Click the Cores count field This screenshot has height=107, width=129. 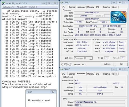[x=107, y=58]
